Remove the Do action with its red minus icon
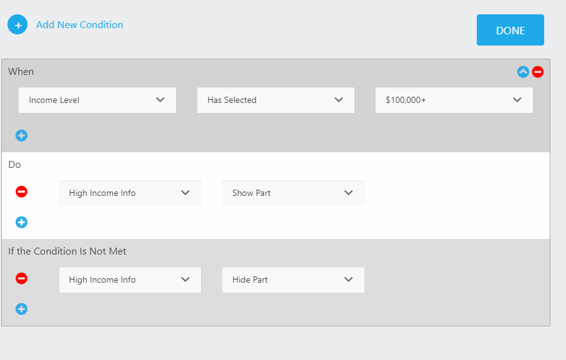The width and height of the screenshot is (566, 360). tap(21, 192)
